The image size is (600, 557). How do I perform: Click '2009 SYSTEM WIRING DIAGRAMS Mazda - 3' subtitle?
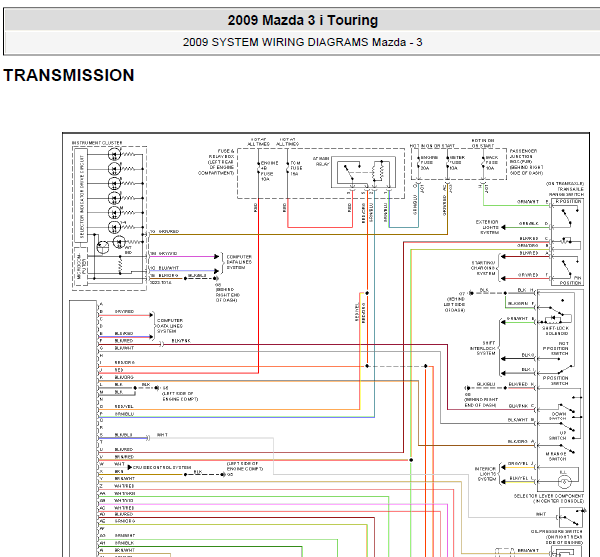302,42
